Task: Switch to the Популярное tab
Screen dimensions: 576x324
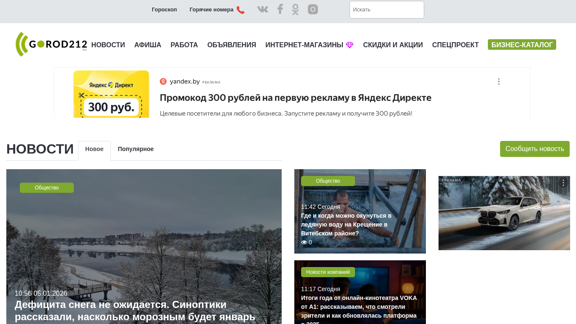Action: tap(135, 149)
